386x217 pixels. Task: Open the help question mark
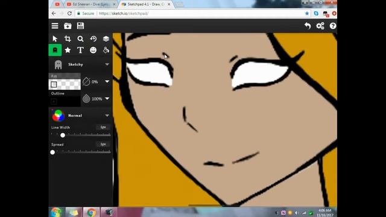coord(333,26)
